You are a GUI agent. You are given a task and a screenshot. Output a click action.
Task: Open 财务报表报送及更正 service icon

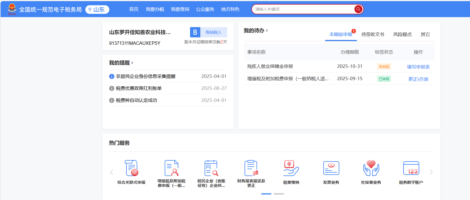click(251, 168)
